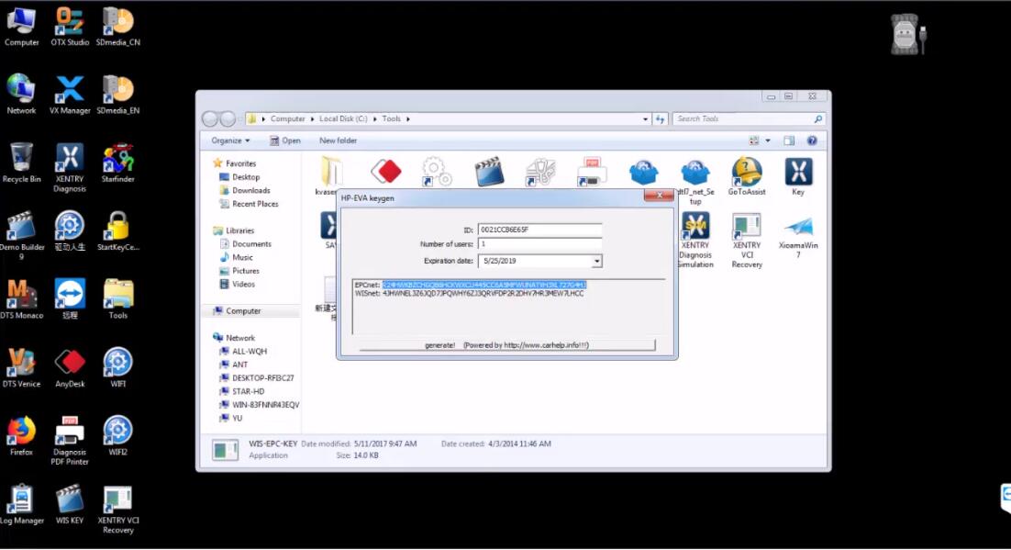Open the address bar history dropdown

coord(645,118)
